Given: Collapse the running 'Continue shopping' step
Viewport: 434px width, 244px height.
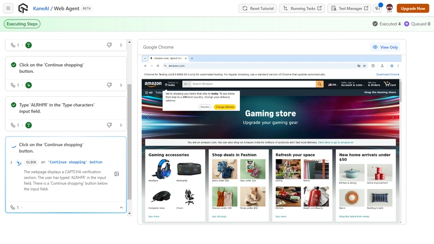Looking at the screenshot, I should coord(121,208).
